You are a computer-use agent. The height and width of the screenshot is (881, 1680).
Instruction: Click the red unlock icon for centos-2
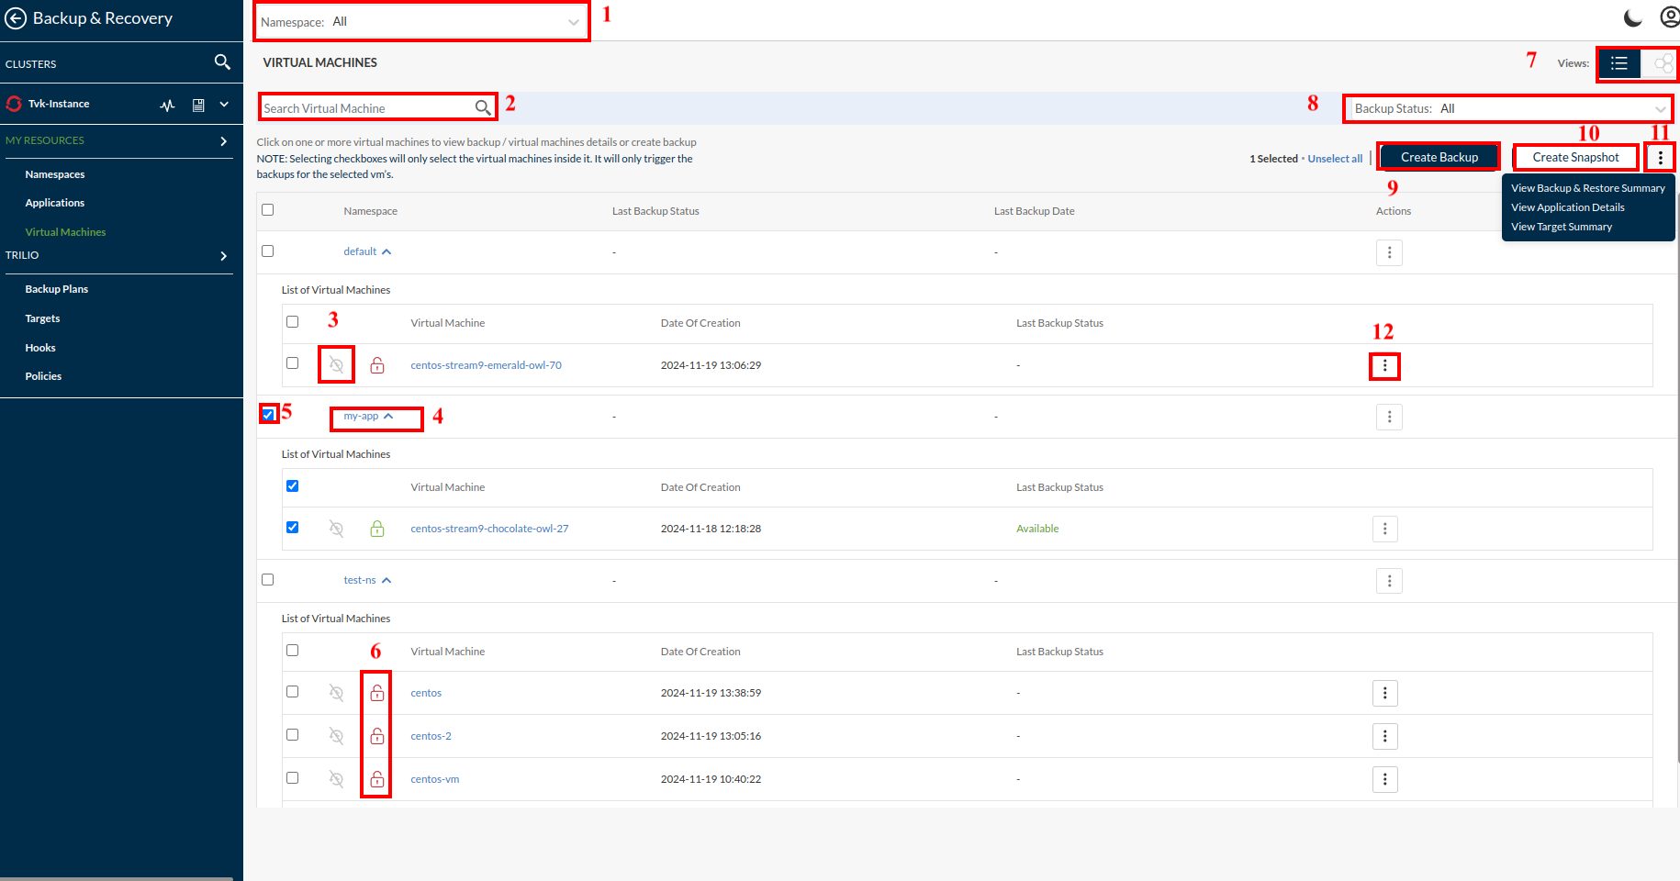coord(377,736)
